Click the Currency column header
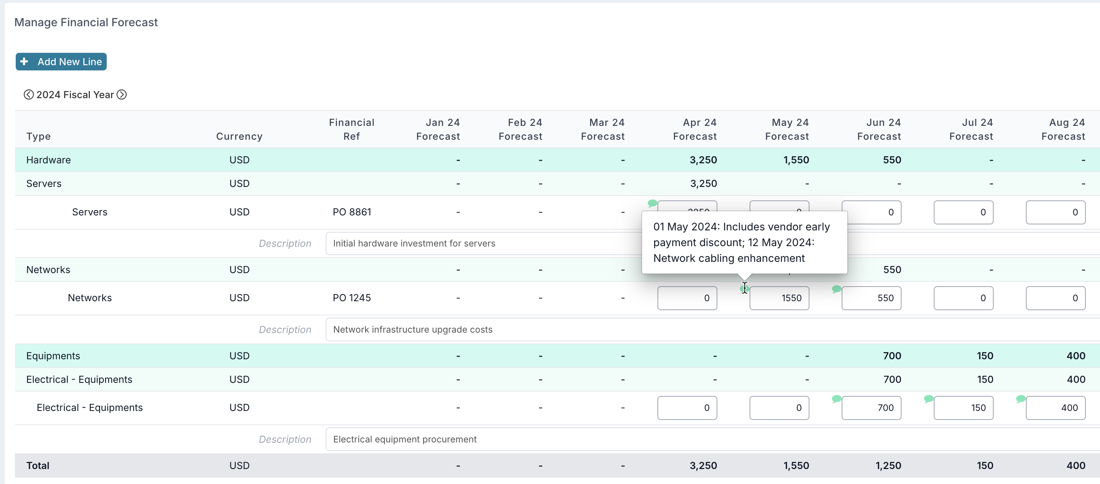 (x=239, y=137)
